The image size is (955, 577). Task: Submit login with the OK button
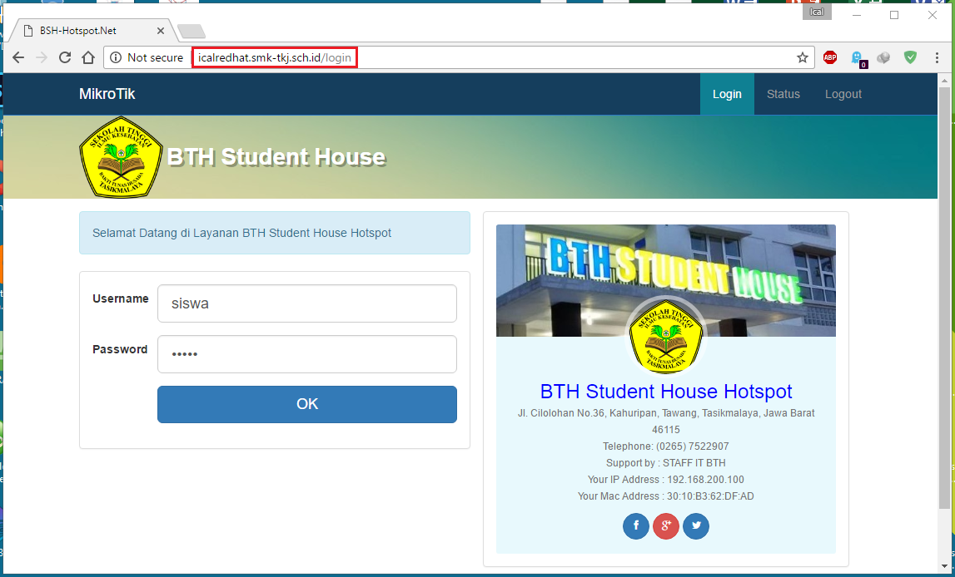click(307, 404)
